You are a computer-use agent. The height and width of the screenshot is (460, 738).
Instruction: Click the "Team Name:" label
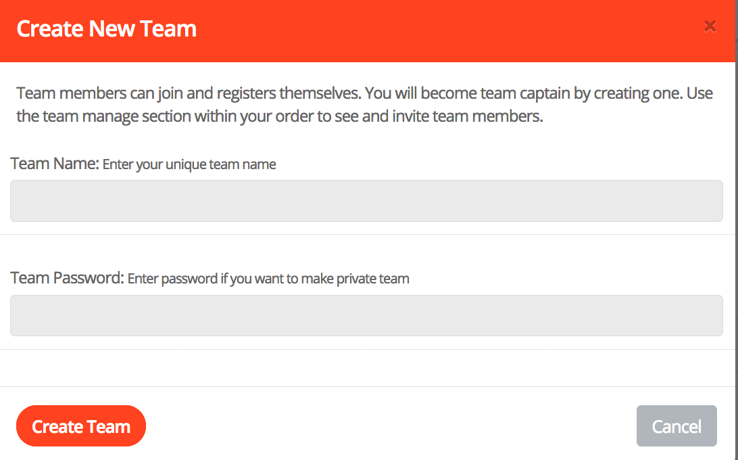55,164
